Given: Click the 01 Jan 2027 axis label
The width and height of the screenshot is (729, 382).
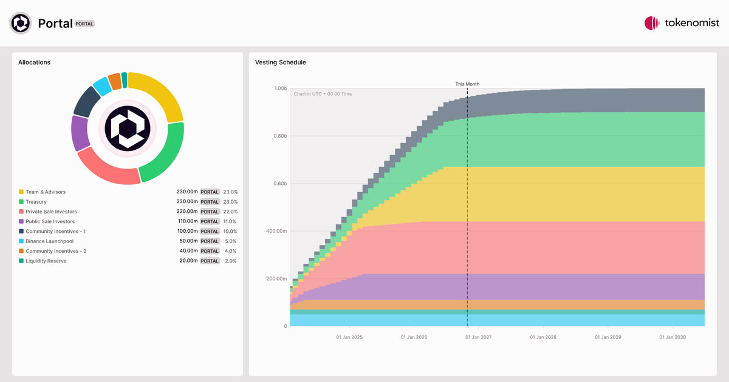Looking at the screenshot, I should click(x=479, y=337).
